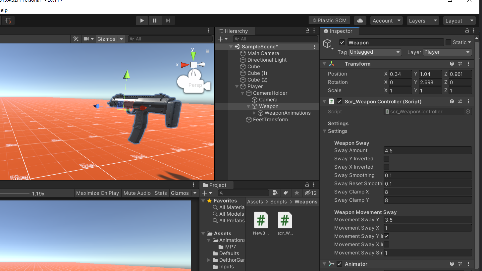The width and height of the screenshot is (482, 271).
Task: Toggle Scr_Weapon Controller script enabled checkbox
Action: coord(339,101)
